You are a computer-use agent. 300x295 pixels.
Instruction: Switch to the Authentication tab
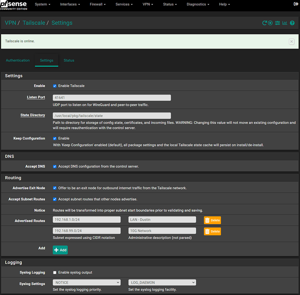[x=17, y=60]
